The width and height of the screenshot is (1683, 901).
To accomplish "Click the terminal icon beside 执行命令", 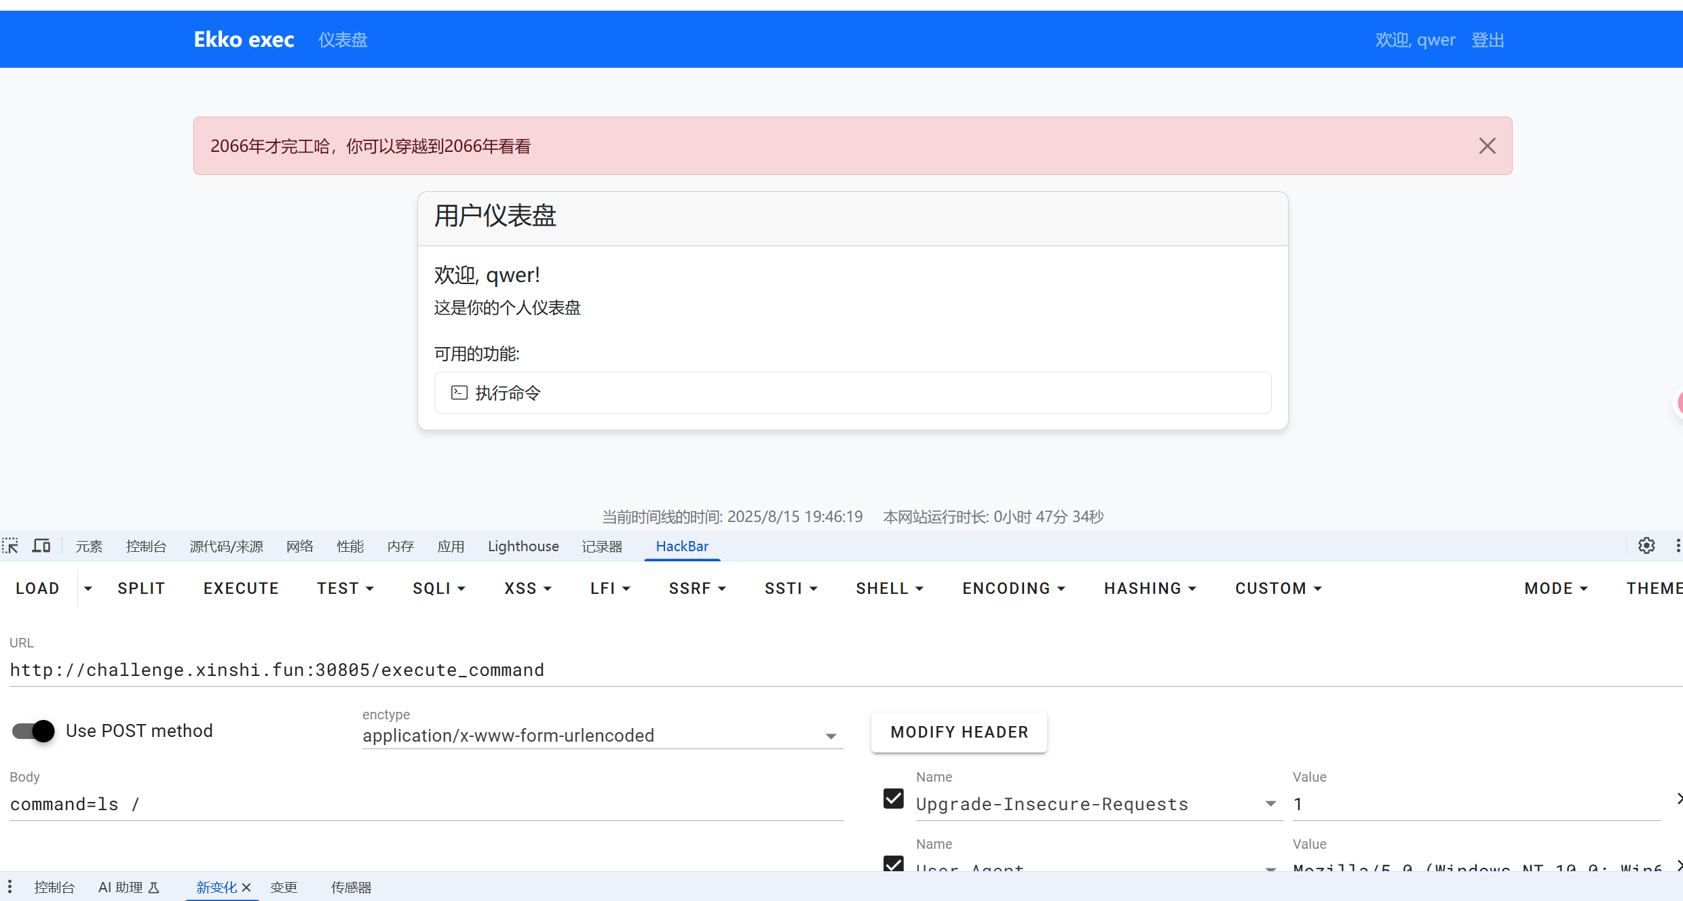I will 459,393.
